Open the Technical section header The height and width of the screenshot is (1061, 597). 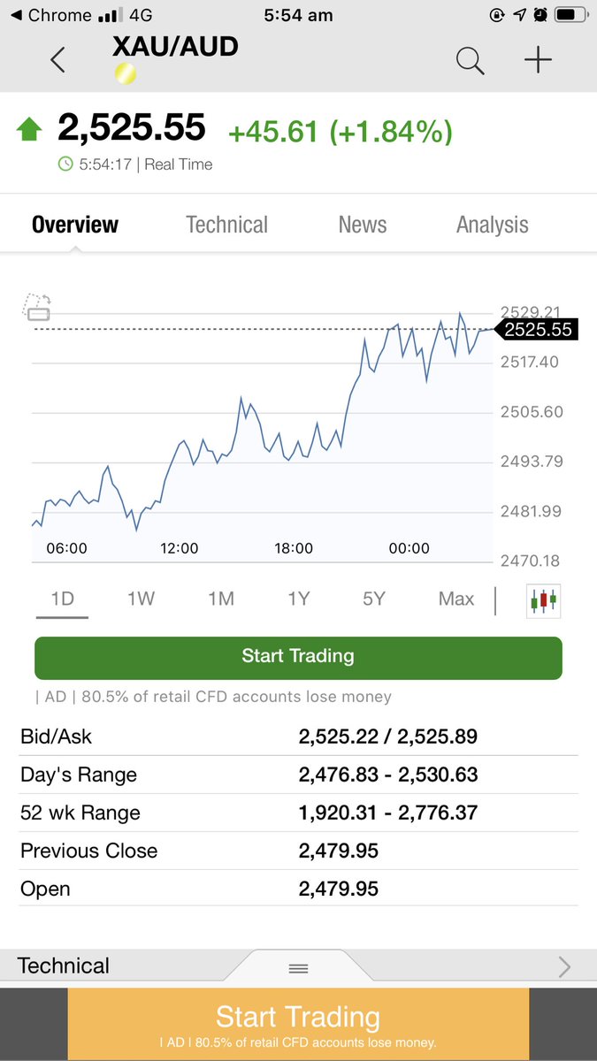click(x=64, y=966)
